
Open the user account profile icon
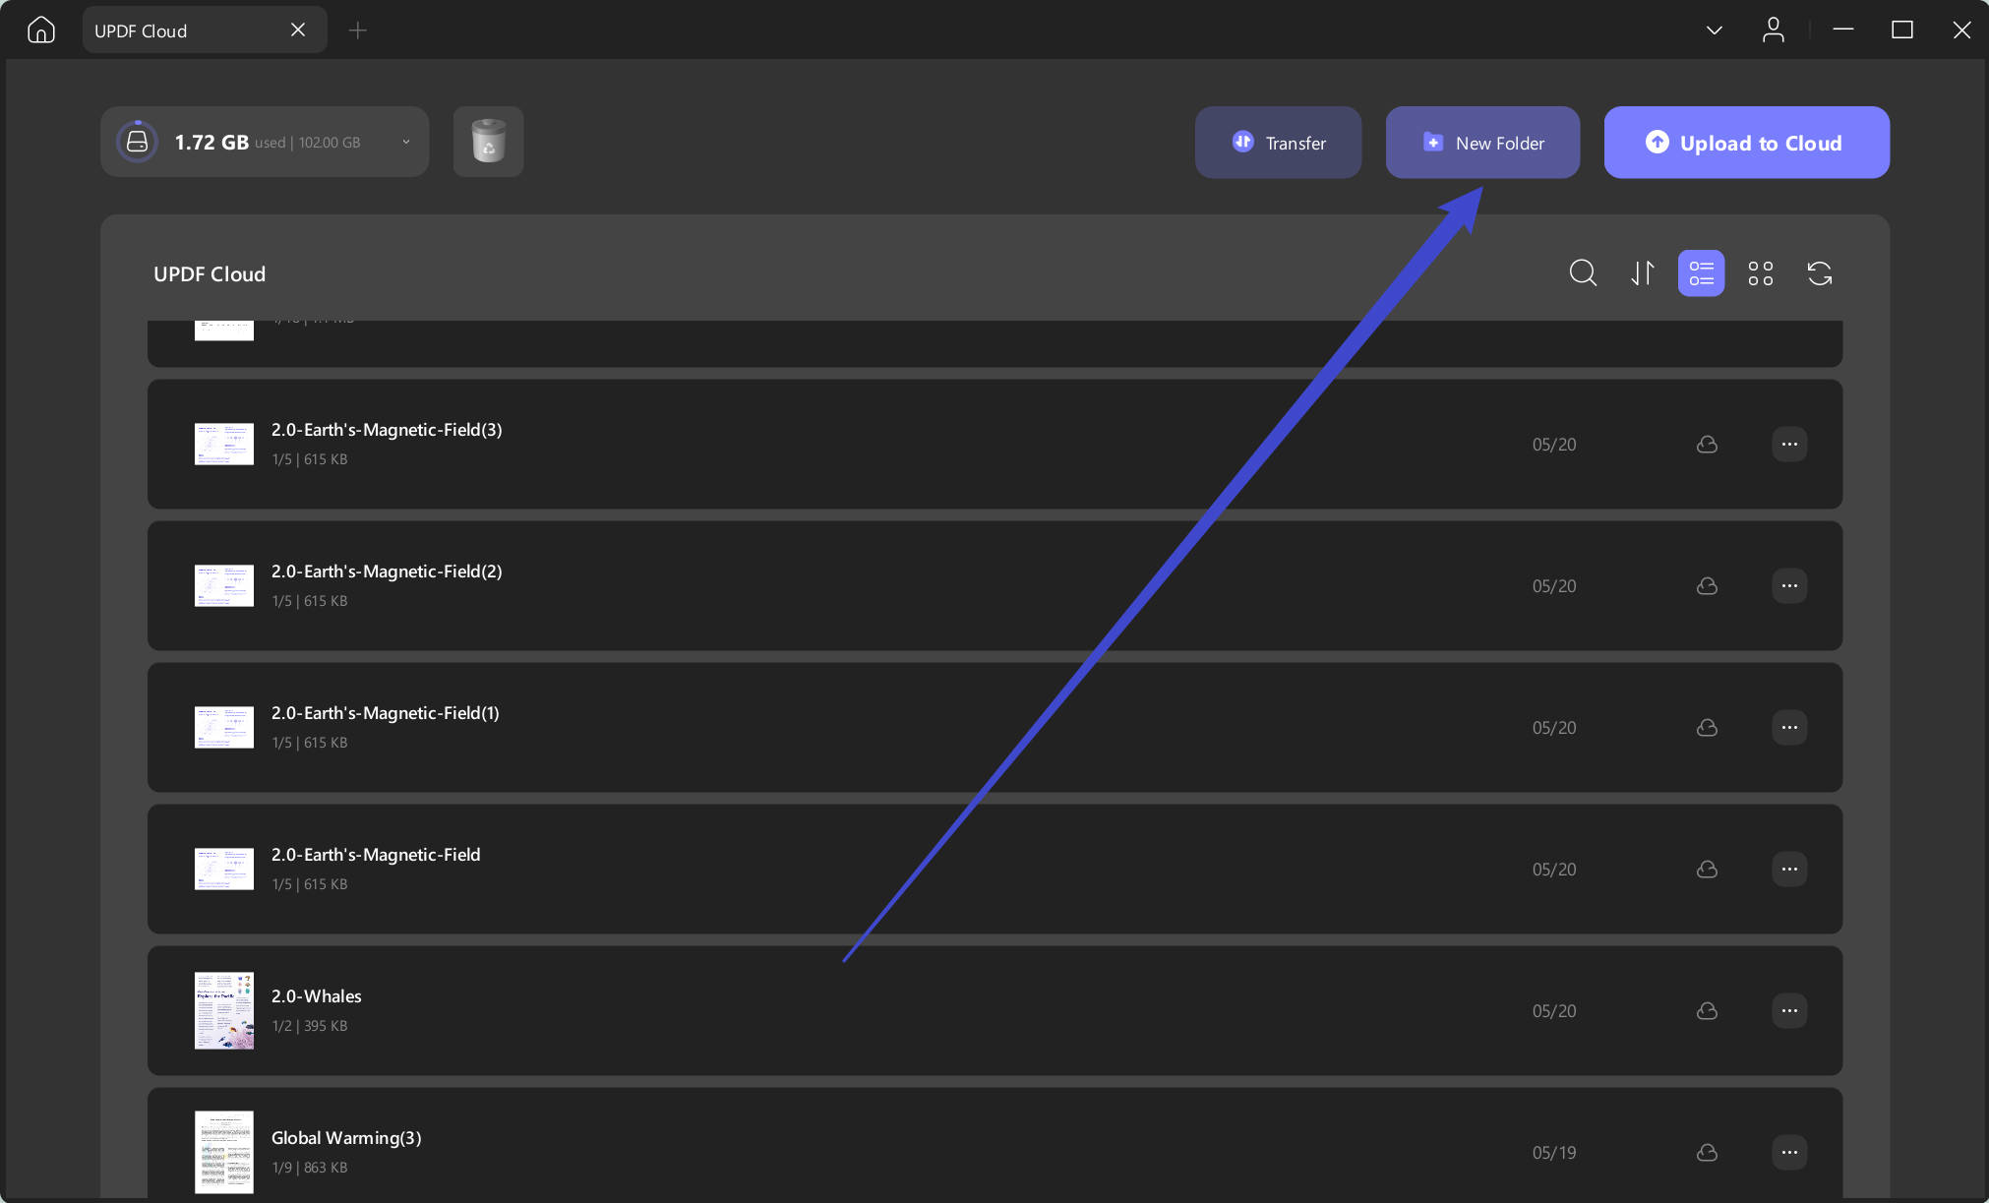1774,30
